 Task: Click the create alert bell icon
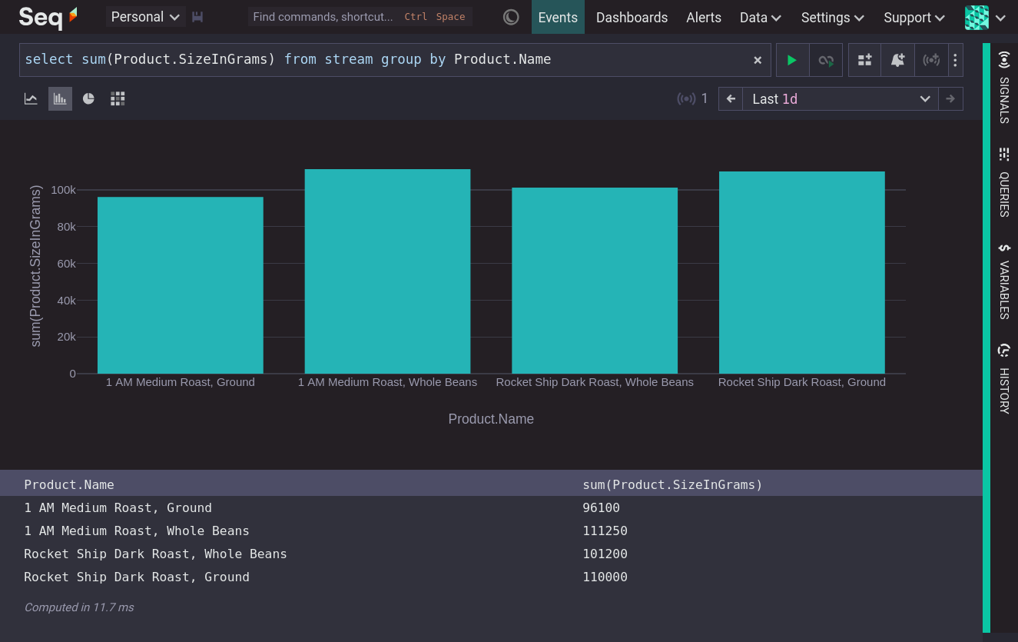[x=897, y=60]
